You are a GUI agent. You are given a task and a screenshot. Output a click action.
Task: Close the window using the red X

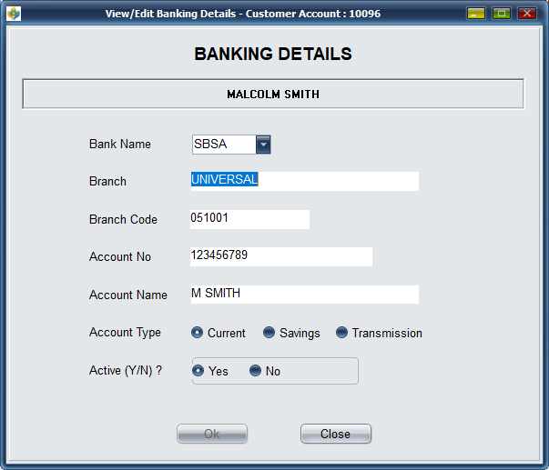(527, 13)
